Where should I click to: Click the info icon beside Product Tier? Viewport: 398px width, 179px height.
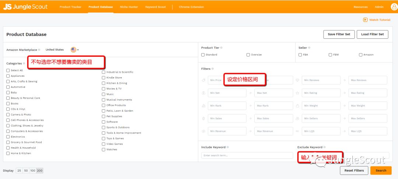(221, 48)
